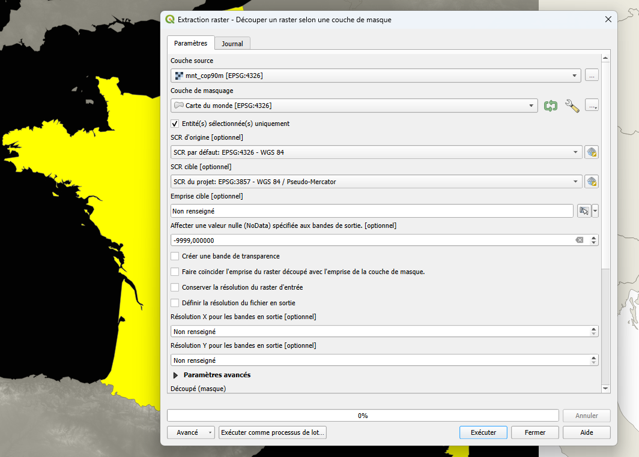639x457 pixels.
Task: Check Conserver la résolution du raster d'entrée
Action: [175, 287]
